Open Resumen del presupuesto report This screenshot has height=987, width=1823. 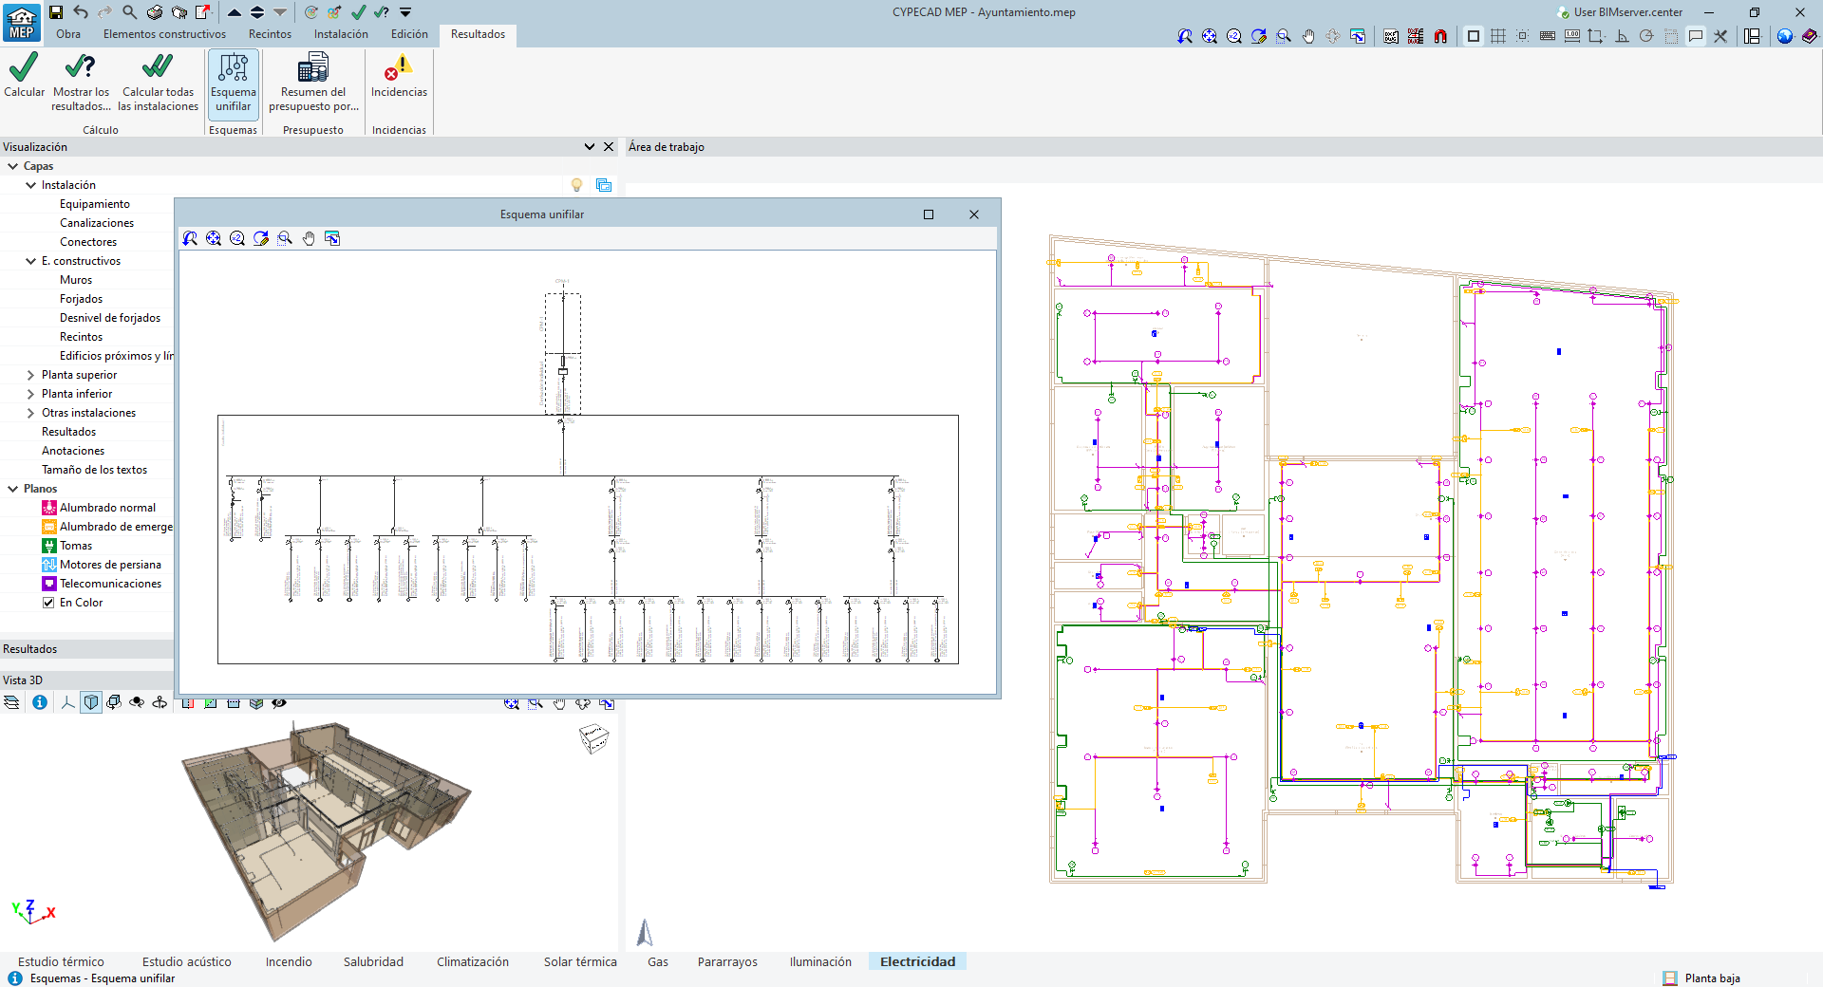(x=313, y=82)
